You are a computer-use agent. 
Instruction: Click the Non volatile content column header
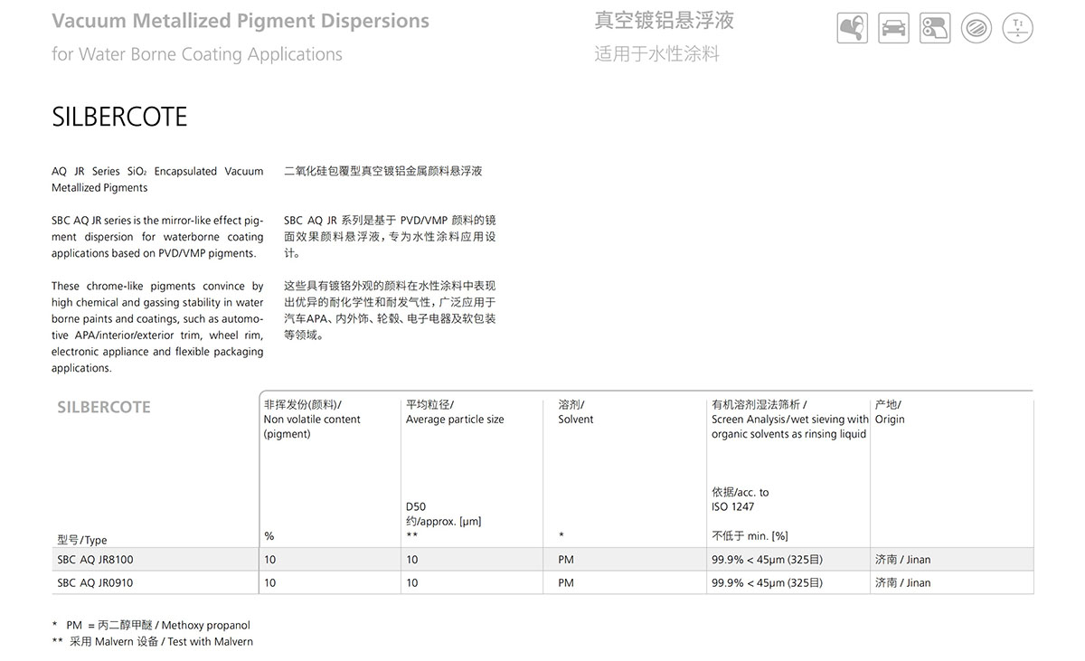(312, 420)
